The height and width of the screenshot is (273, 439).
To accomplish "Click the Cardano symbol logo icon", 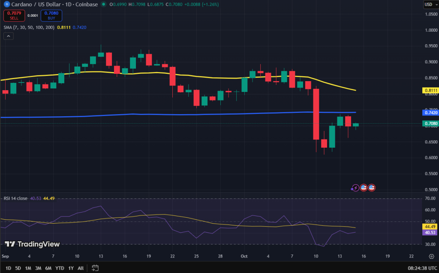I will pyautogui.click(x=6, y=4).
